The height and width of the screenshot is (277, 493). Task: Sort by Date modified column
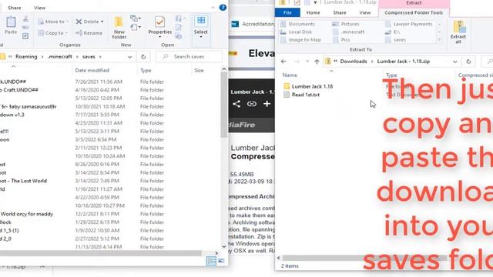[x=92, y=70]
